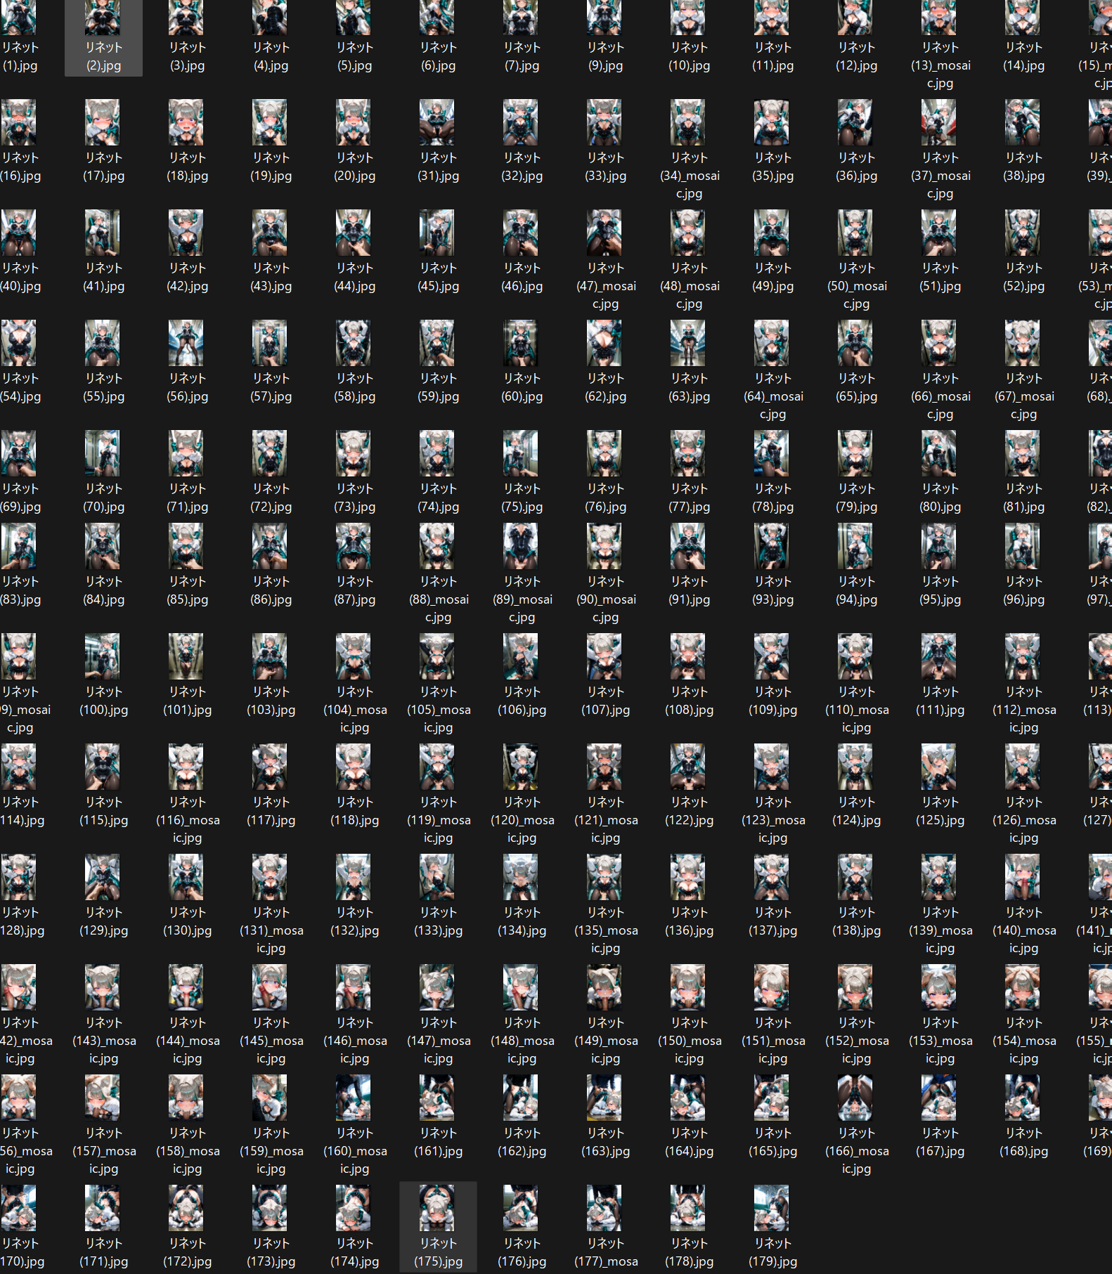
Task: Select the file リネット (175).jpg
Action: point(438,1227)
